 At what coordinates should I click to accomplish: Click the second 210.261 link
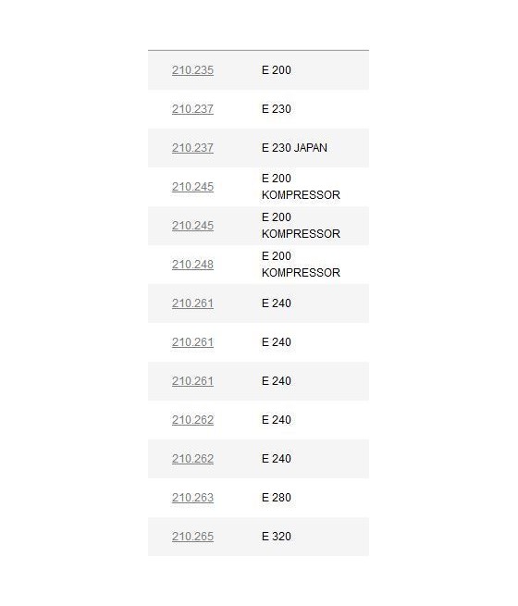(x=192, y=342)
